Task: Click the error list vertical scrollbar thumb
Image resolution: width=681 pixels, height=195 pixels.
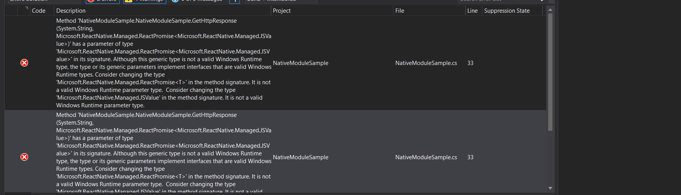Action: click(550, 72)
